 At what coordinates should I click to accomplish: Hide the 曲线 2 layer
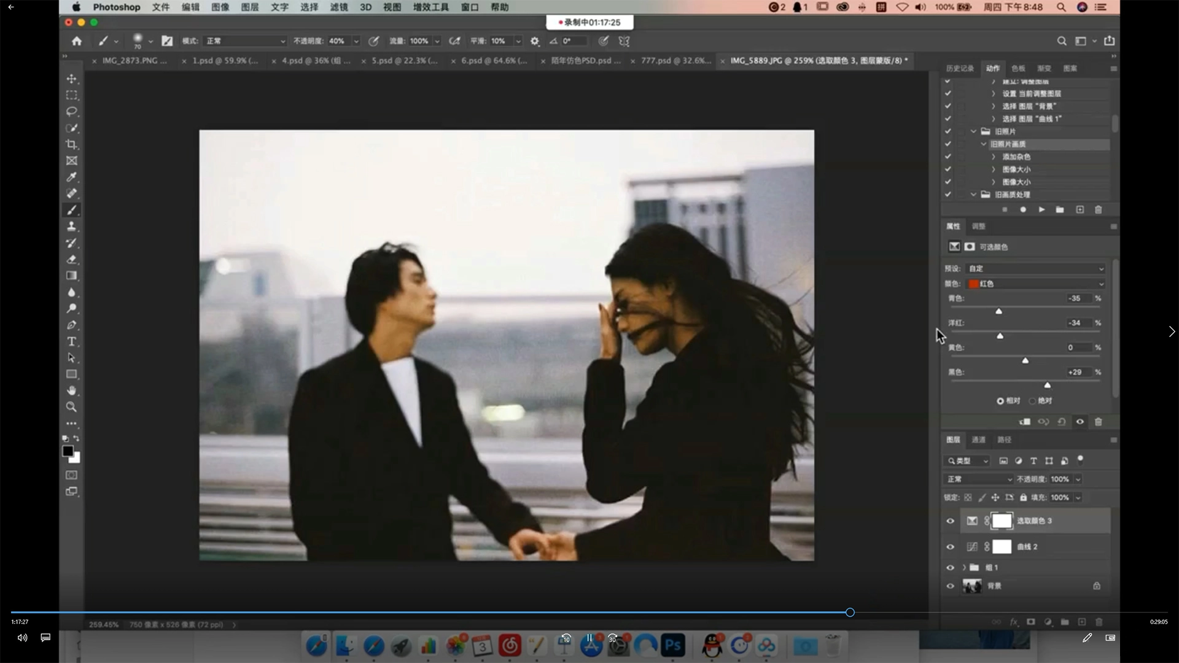950,547
